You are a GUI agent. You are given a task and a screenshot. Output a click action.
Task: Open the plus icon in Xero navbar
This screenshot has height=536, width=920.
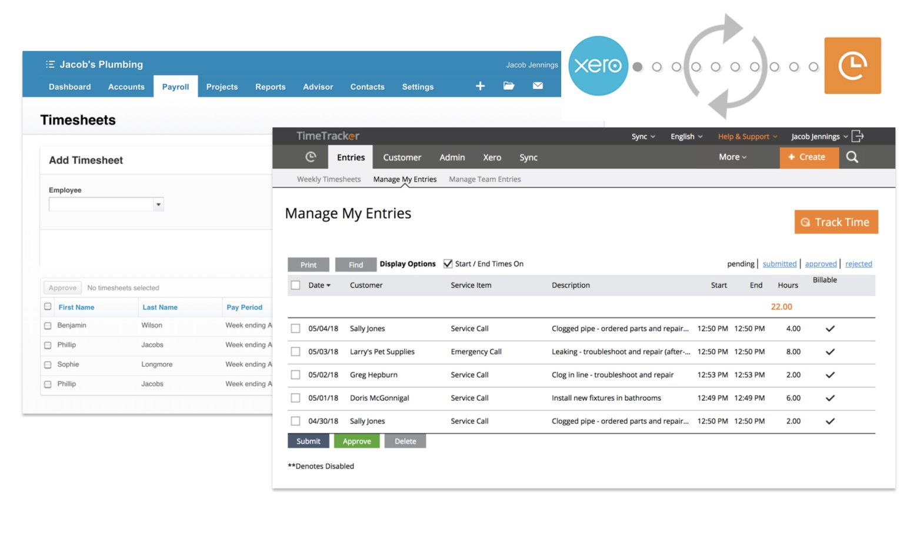tap(480, 86)
